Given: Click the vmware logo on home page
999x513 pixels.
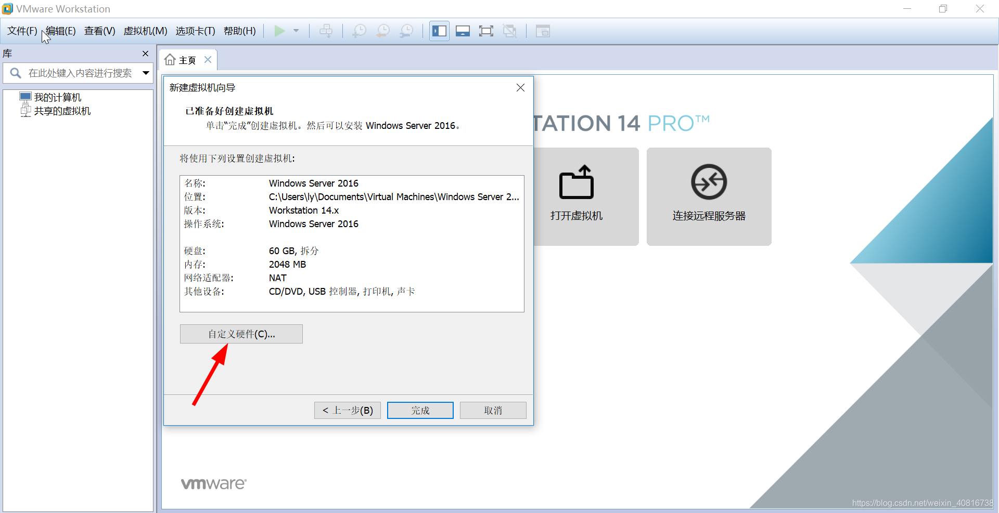Looking at the screenshot, I should [x=214, y=483].
